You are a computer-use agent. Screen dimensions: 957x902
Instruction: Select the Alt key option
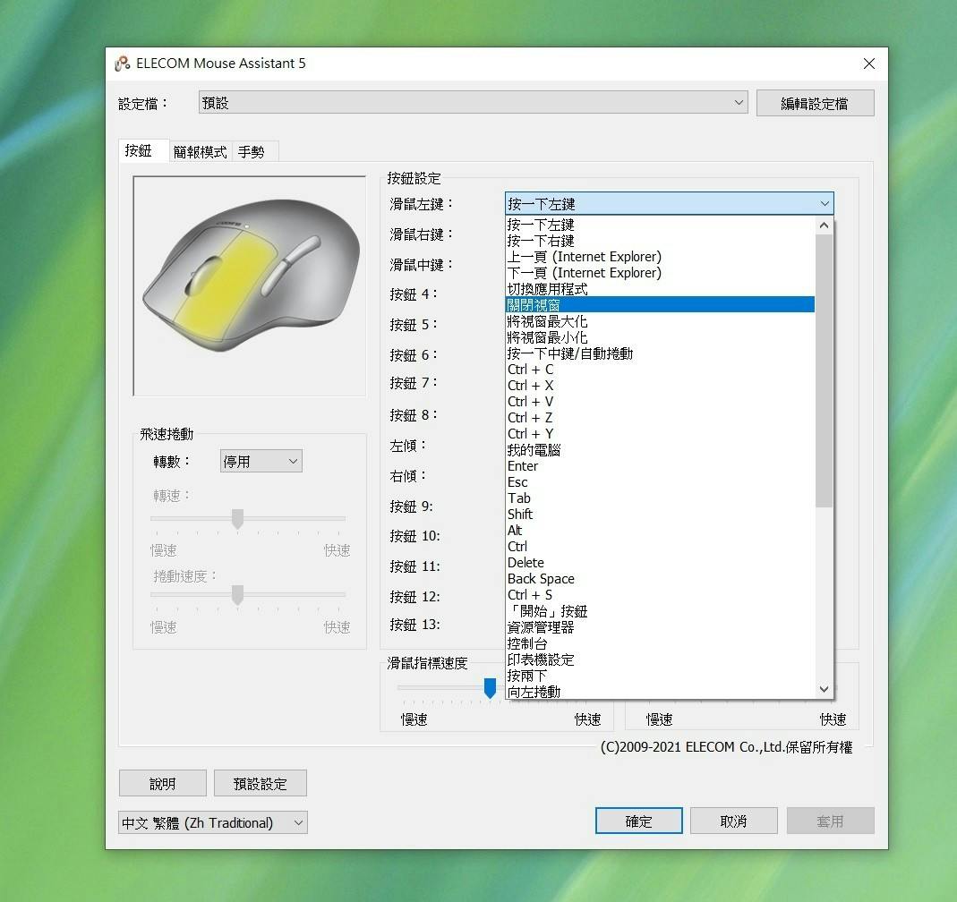[x=661, y=531]
